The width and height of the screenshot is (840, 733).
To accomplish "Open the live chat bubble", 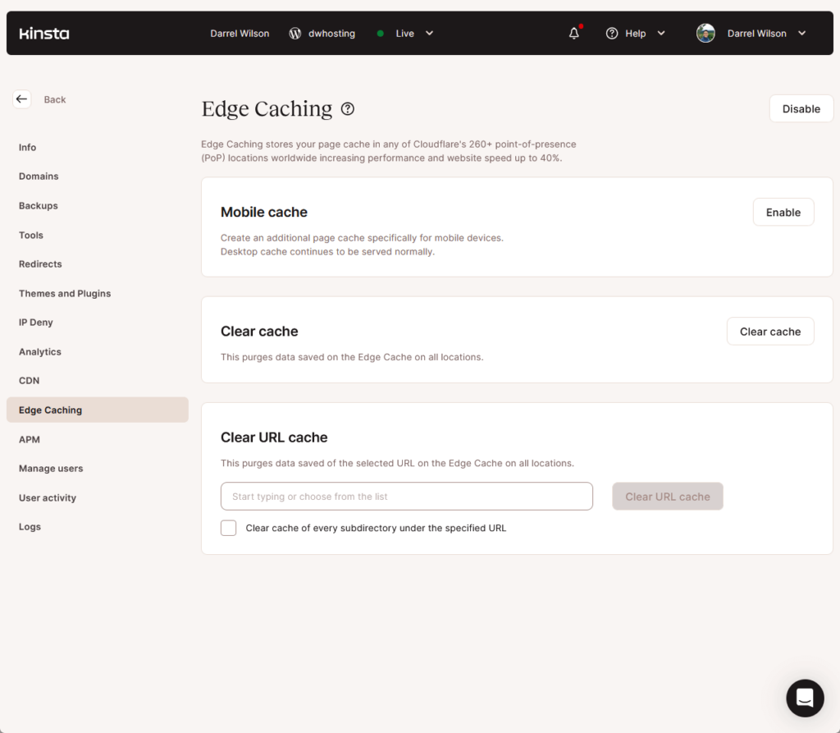I will [x=805, y=699].
